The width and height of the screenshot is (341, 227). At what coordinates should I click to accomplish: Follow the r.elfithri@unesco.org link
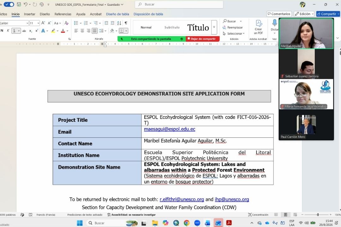(x=182, y=199)
